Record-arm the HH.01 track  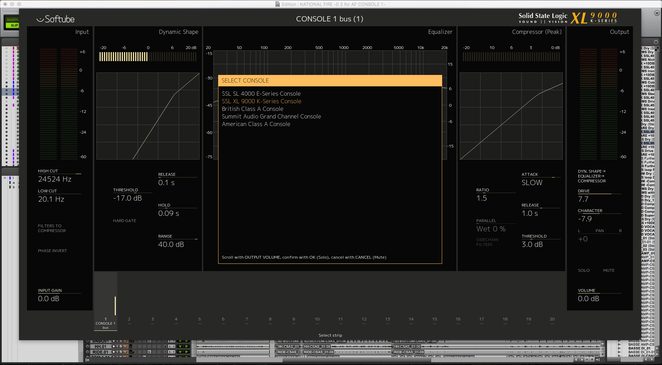(x=114, y=346)
